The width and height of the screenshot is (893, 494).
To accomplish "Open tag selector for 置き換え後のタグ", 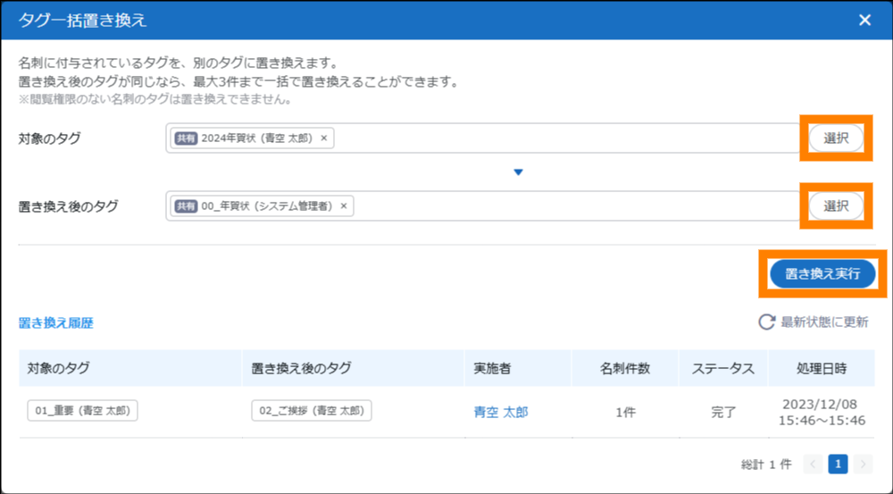I will 836,206.
